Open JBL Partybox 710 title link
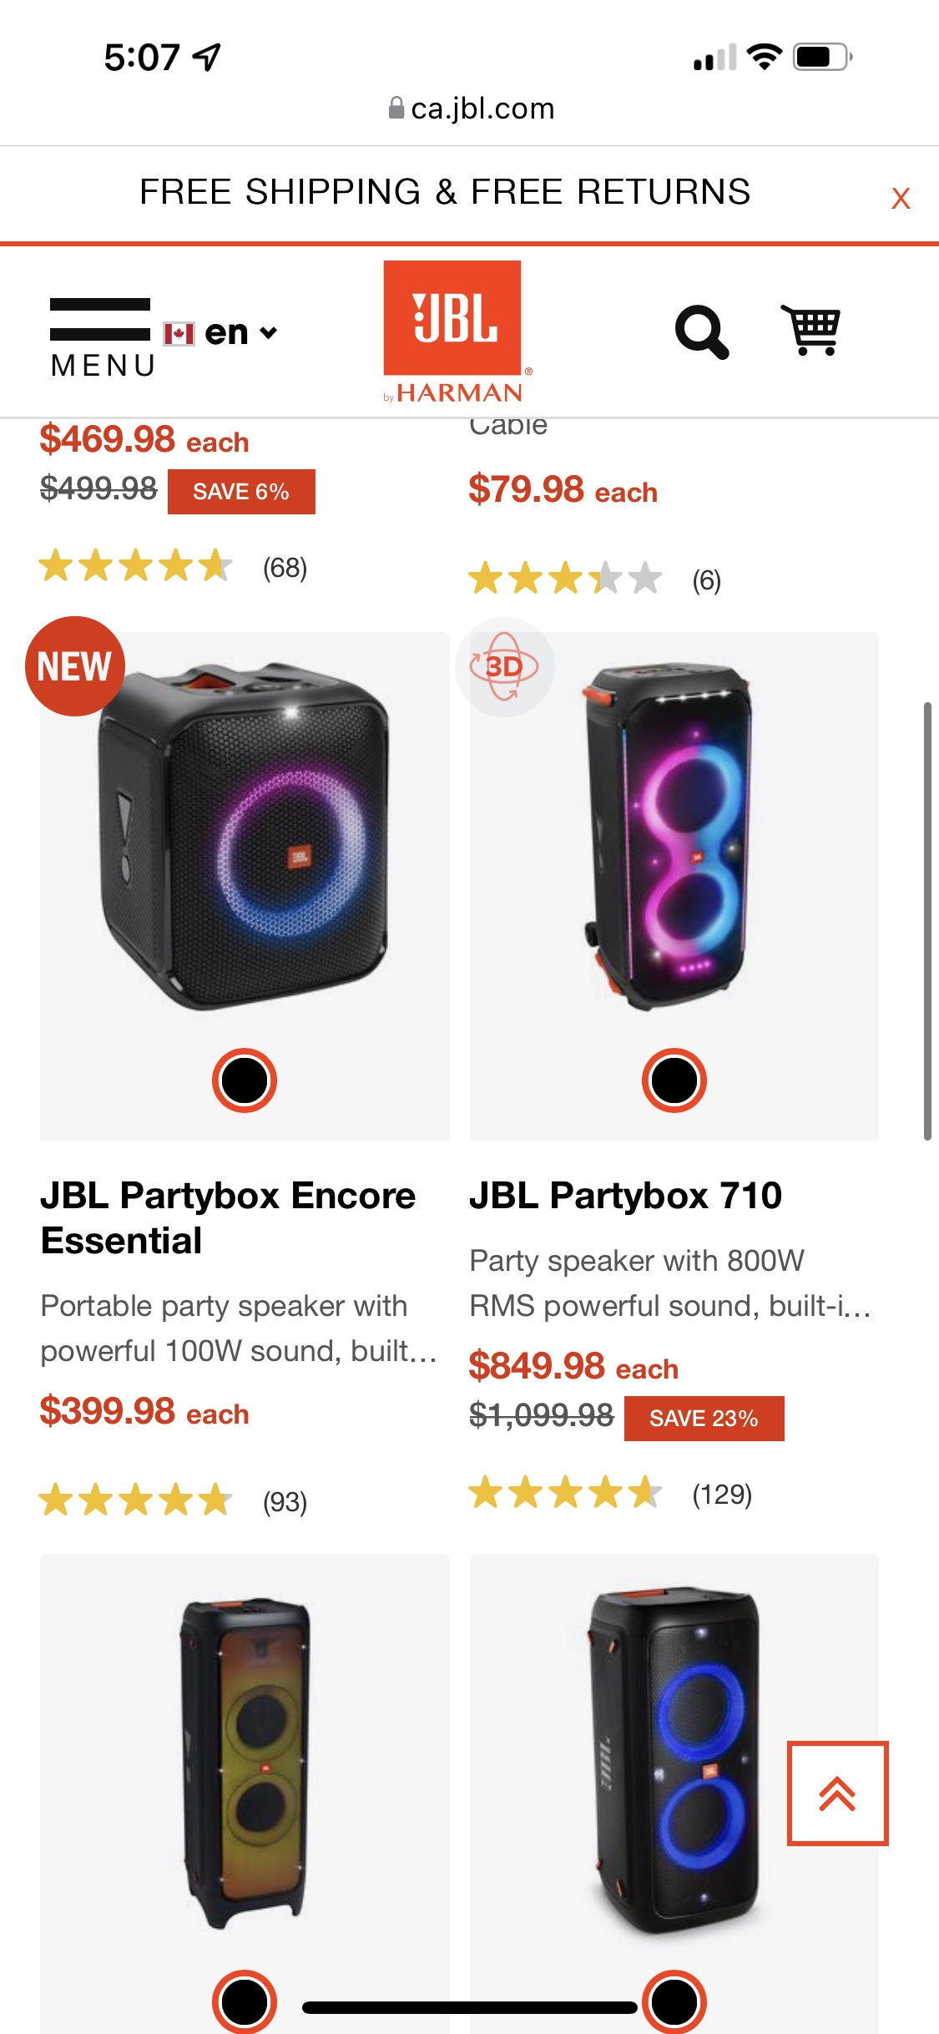The width and height of the screenshot is (939, 2034). (625, 1195)
